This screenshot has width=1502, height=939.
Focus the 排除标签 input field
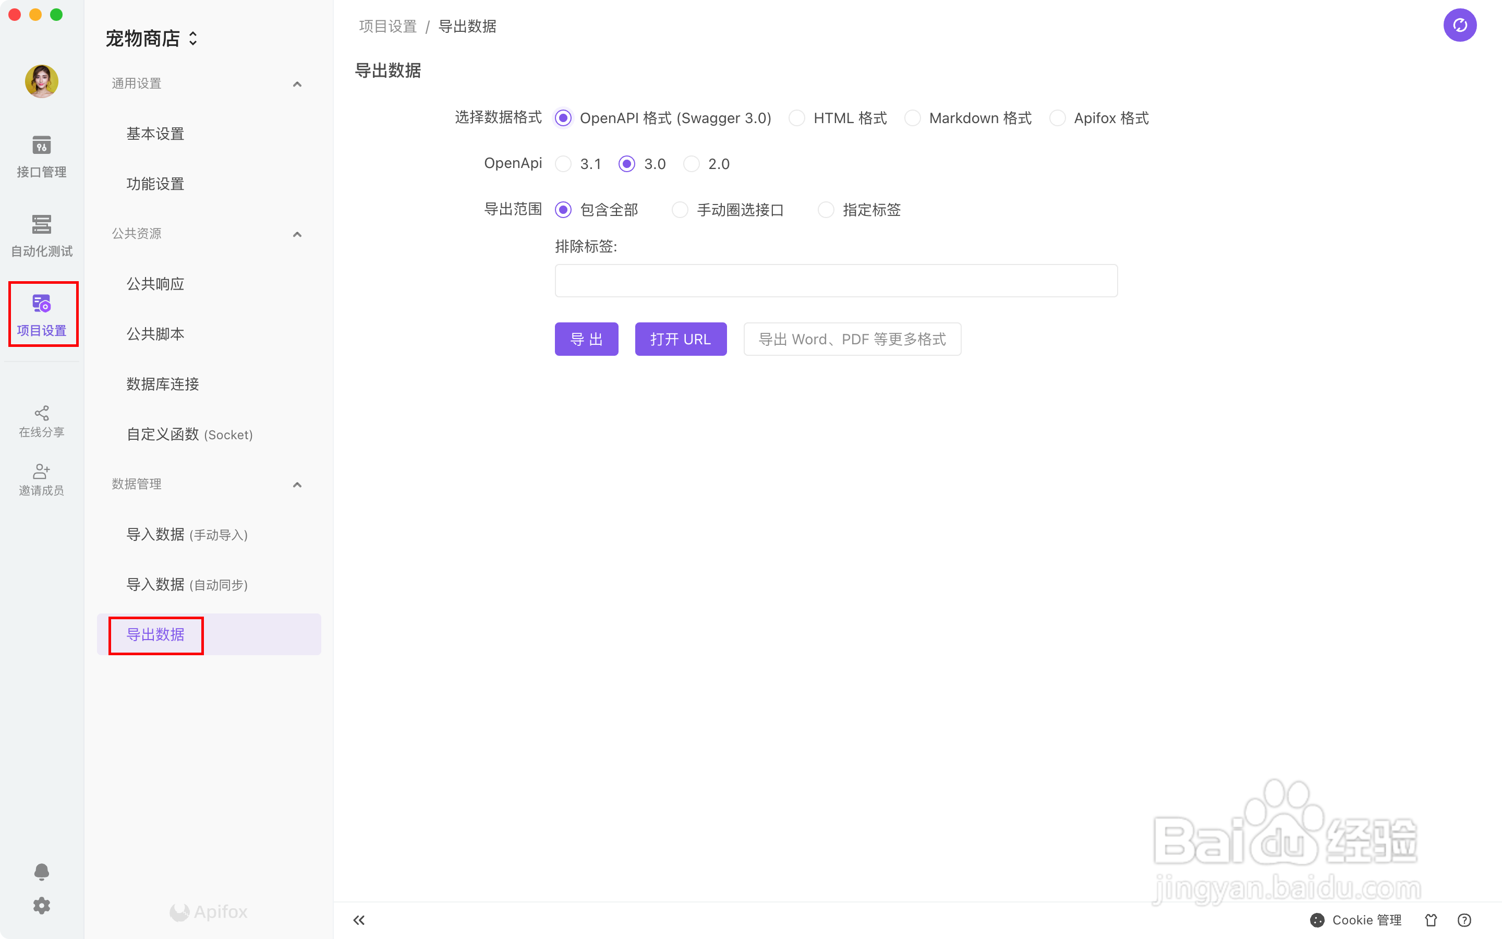(x=836, y=281)
